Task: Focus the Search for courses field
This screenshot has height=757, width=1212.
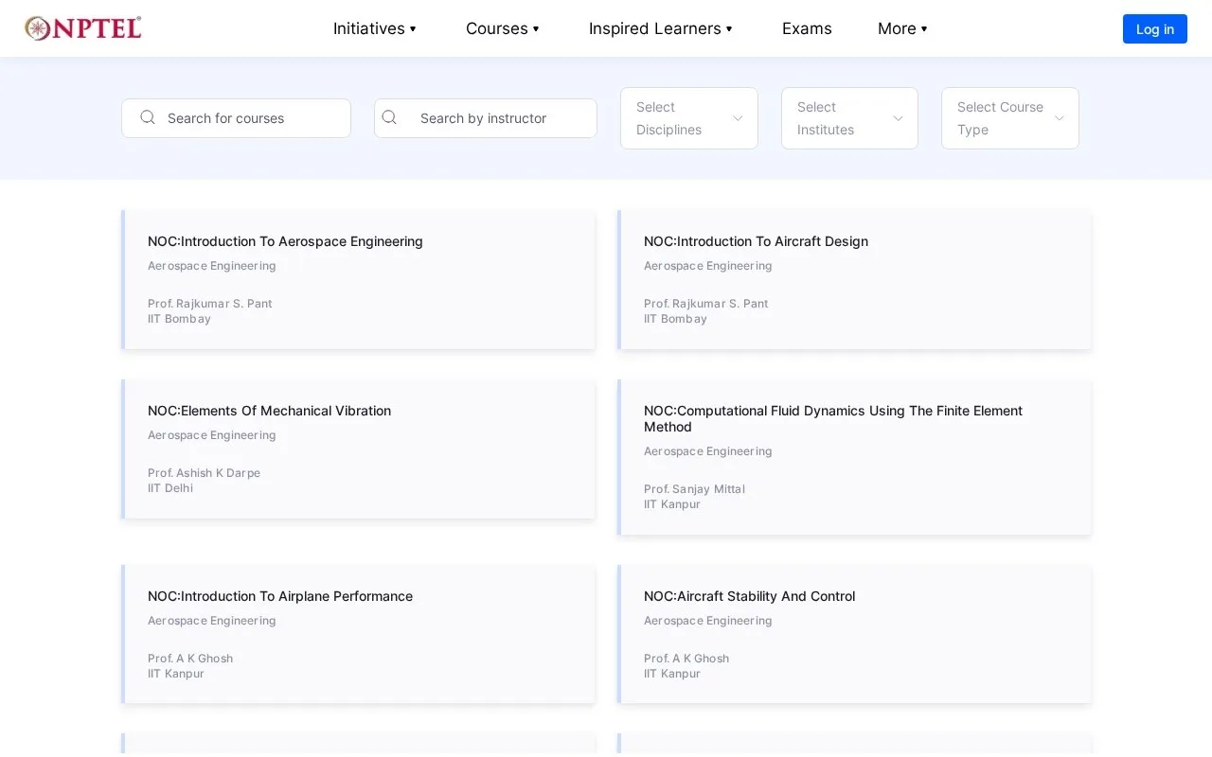Action: point(236,118)
